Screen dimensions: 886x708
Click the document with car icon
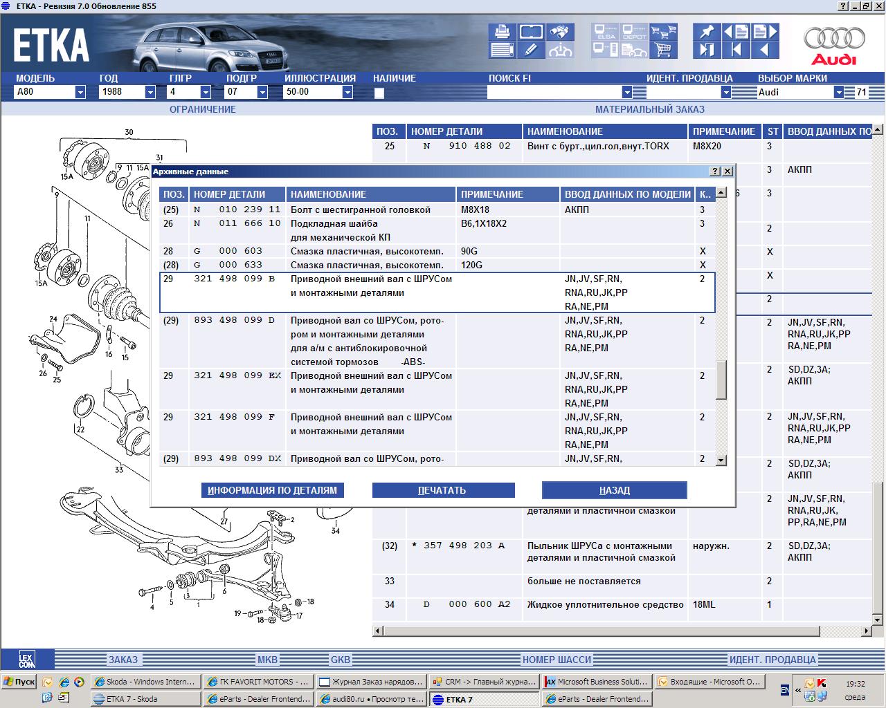coord(634,50)
